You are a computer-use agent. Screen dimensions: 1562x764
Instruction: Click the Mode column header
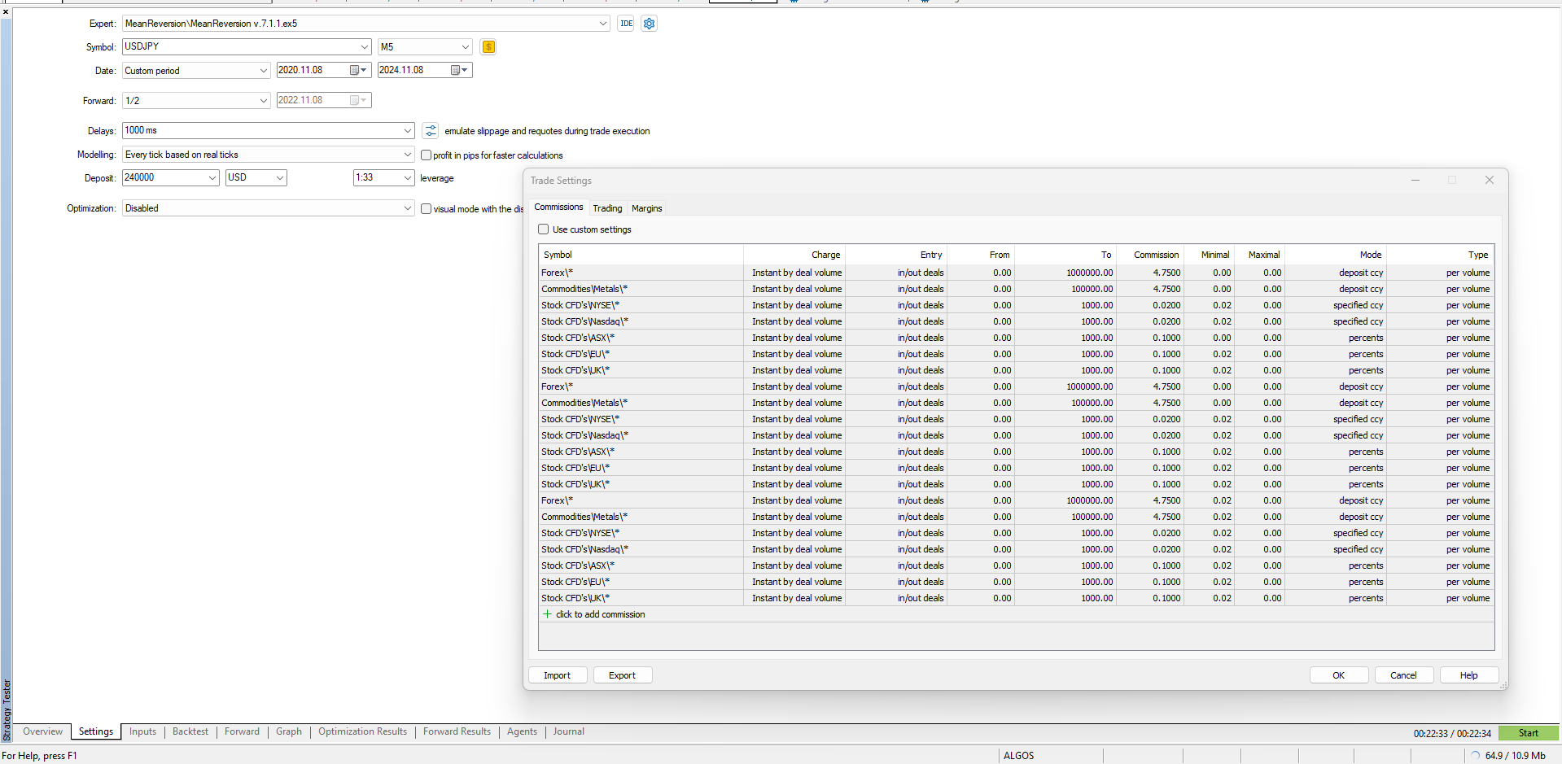1336,255
